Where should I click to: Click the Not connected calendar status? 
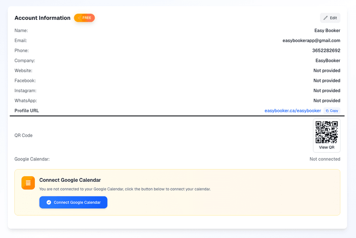point(325,159)
